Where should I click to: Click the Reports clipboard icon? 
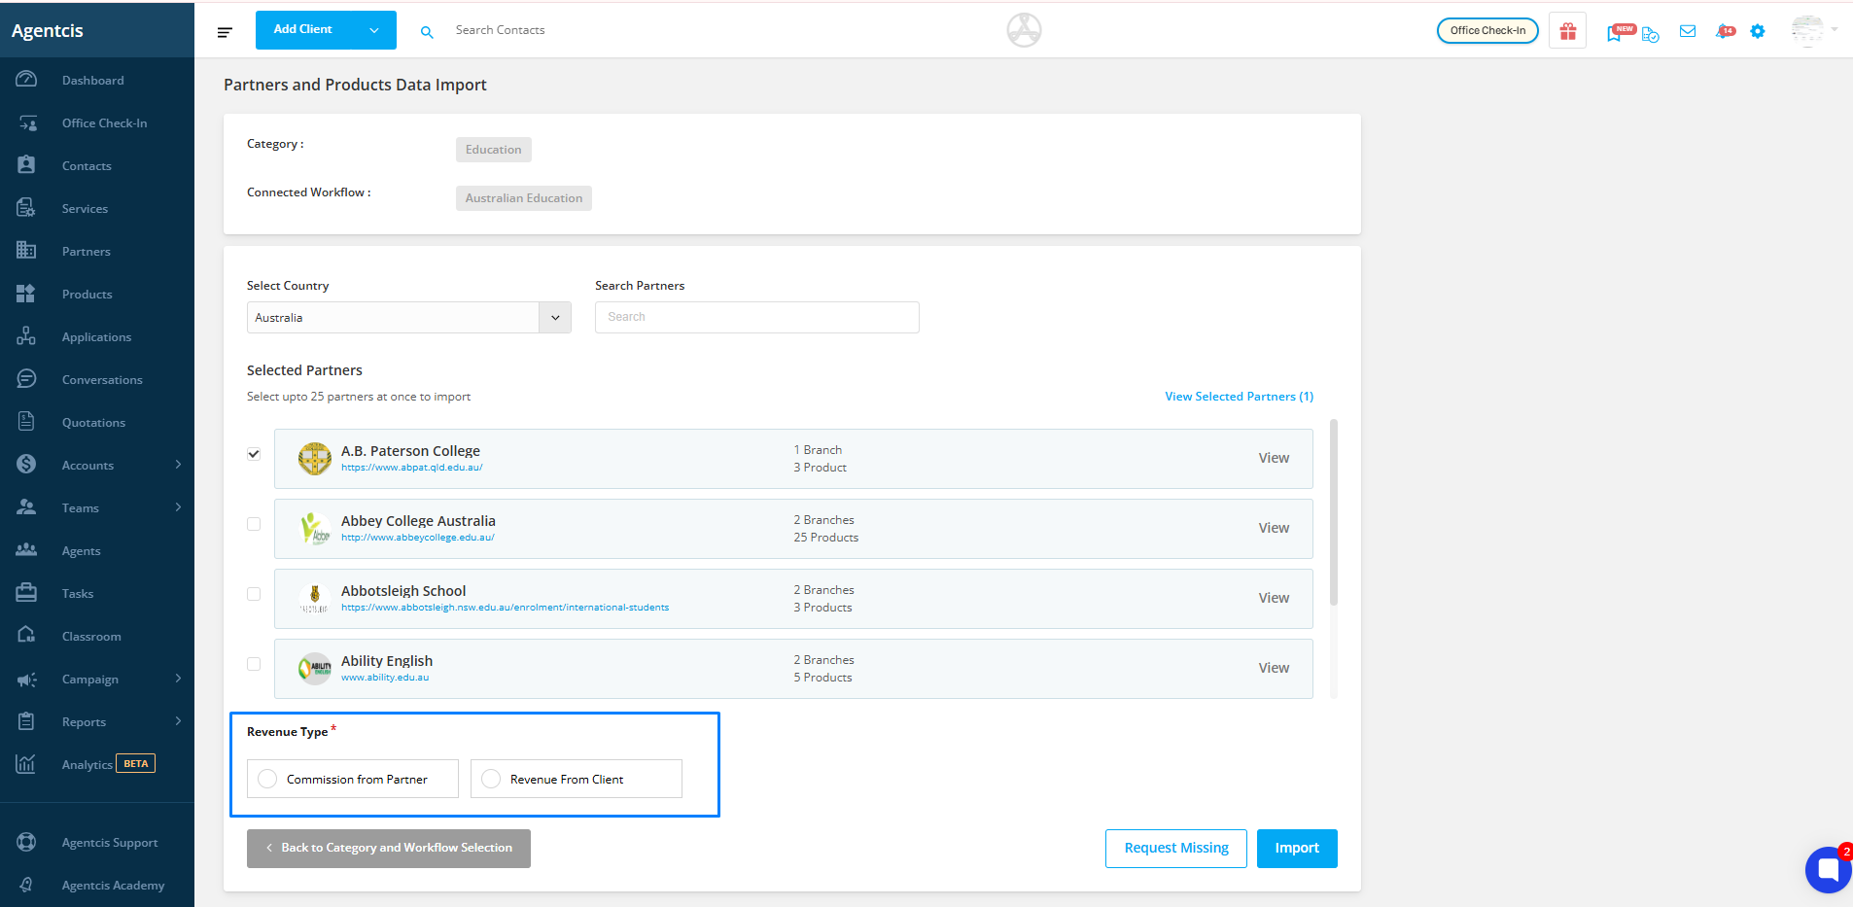pyautogui.click(x=26, y=721)
